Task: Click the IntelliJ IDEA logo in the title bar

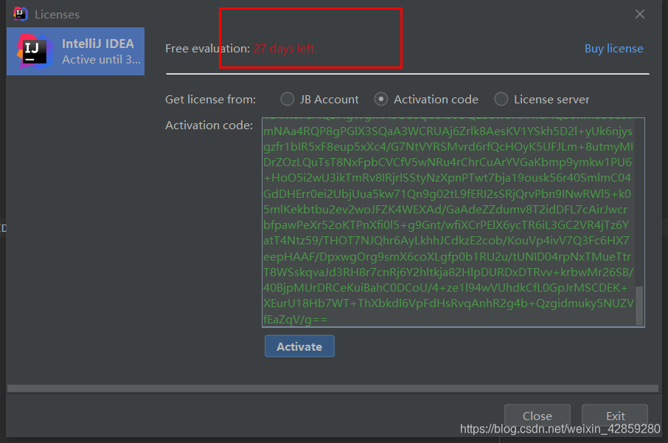Action: 20,14
